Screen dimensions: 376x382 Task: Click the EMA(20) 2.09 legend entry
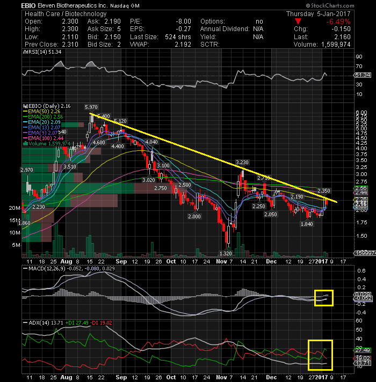(x=44, y=122)
